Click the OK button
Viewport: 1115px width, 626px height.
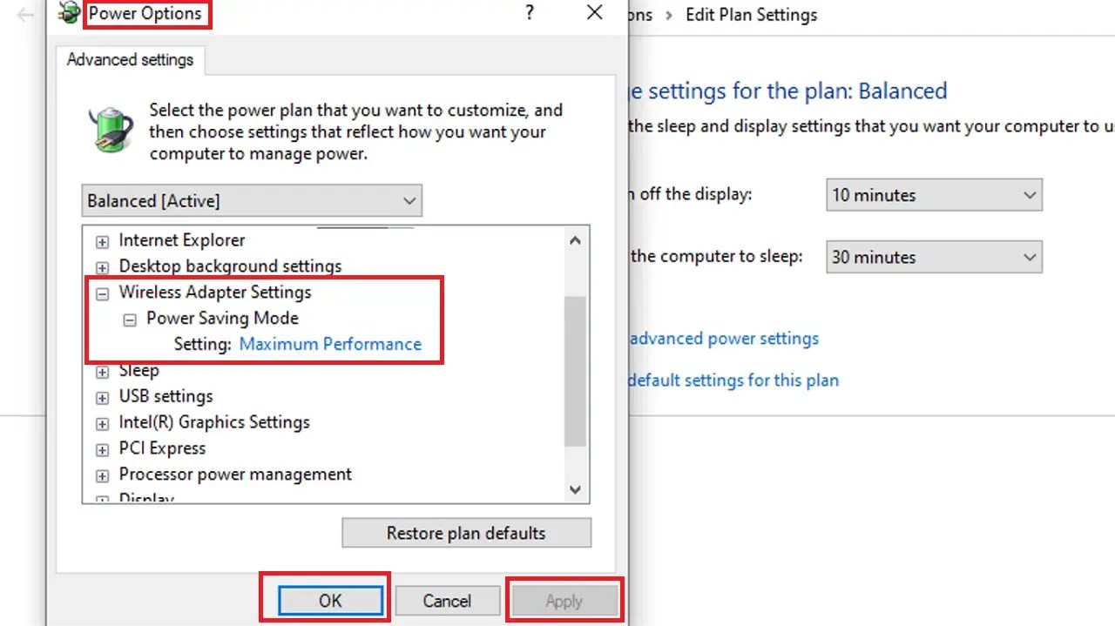[330, 600]
